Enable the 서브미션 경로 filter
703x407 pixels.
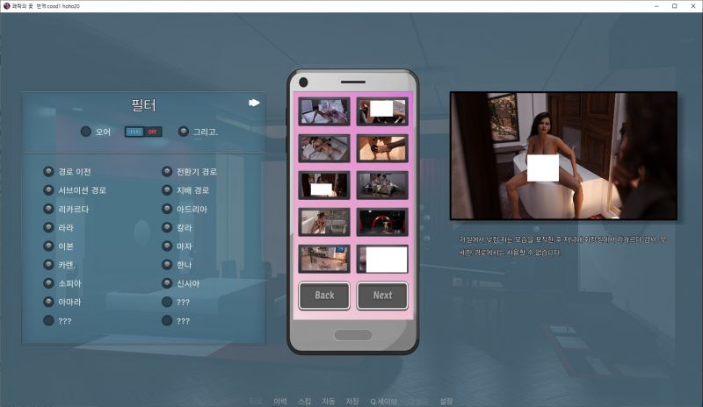49,189
